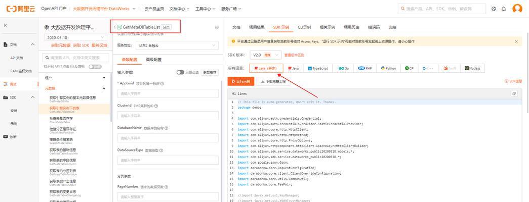529x202 pixels.
Task: Focus the API search box in the list panel
Action: 75,58
